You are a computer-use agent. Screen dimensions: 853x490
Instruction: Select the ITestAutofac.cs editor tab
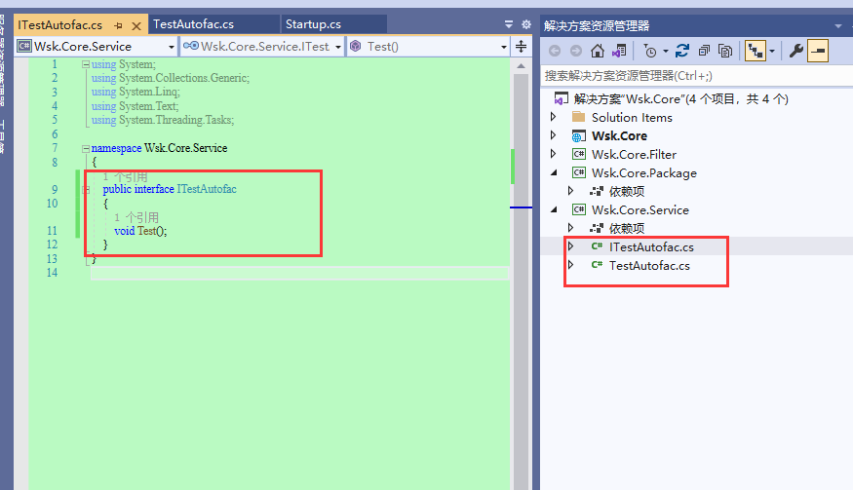[x=59, y=25]
